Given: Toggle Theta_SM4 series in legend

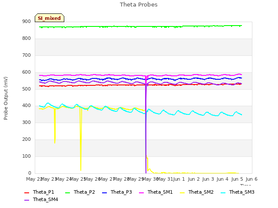Looking at the screenshot, I should click(41, 199).
